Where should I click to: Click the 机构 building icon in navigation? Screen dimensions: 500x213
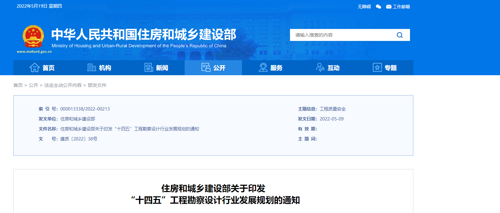coord(91,67)
